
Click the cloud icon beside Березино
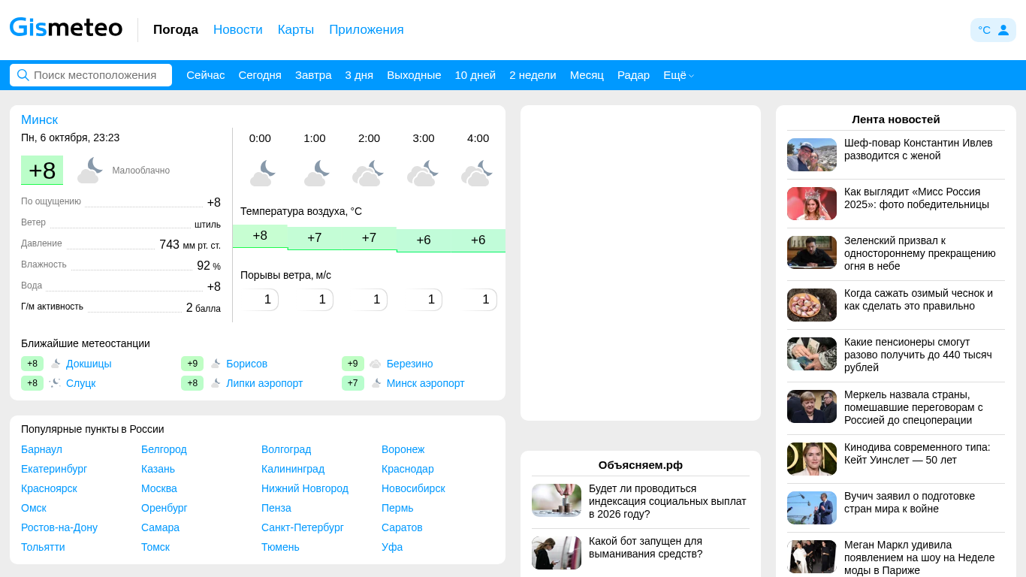(376, 364)
